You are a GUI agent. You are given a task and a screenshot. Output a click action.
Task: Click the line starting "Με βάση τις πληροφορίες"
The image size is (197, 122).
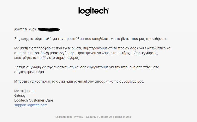coord(93,48)
